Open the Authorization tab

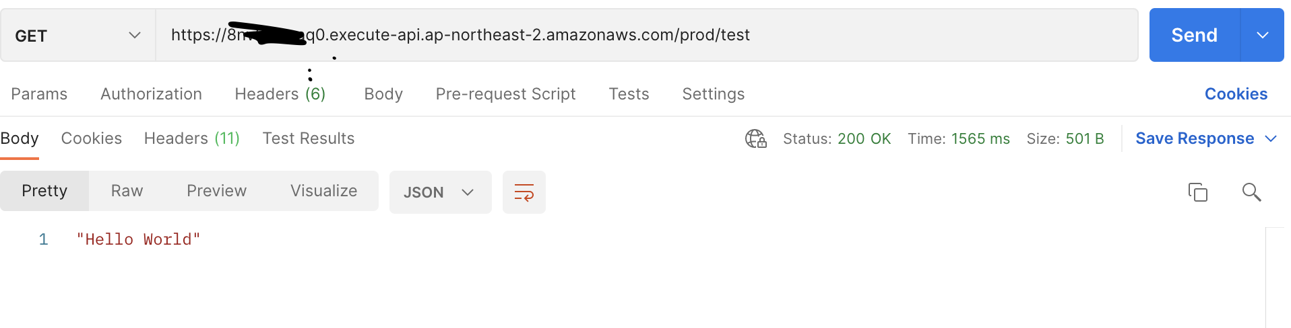[151, 94]
